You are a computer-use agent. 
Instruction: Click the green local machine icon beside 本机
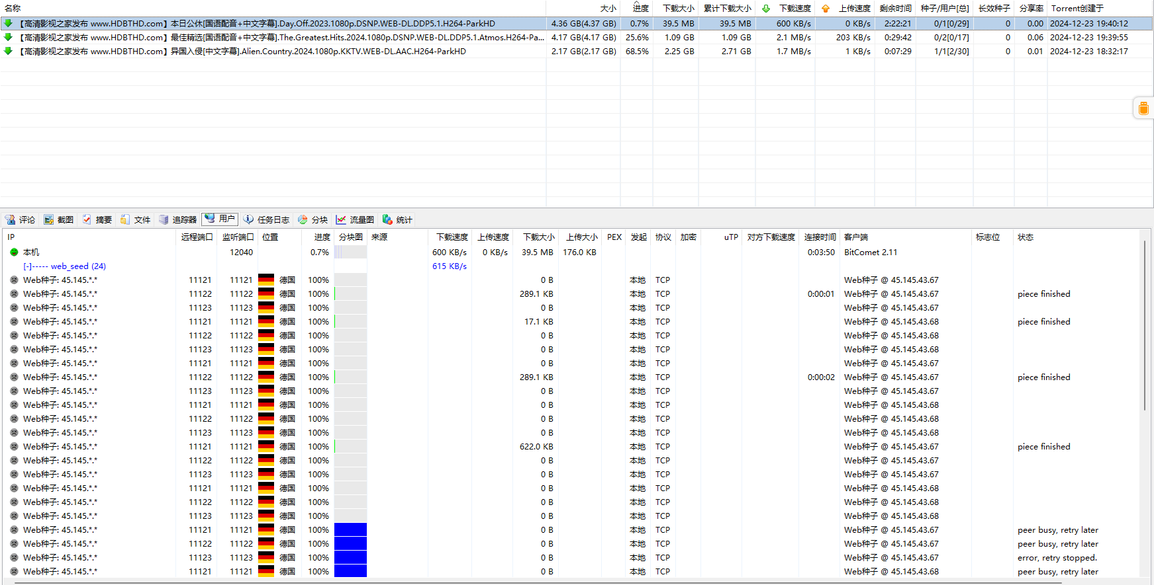pyautogui.click(x=14, y=252)
